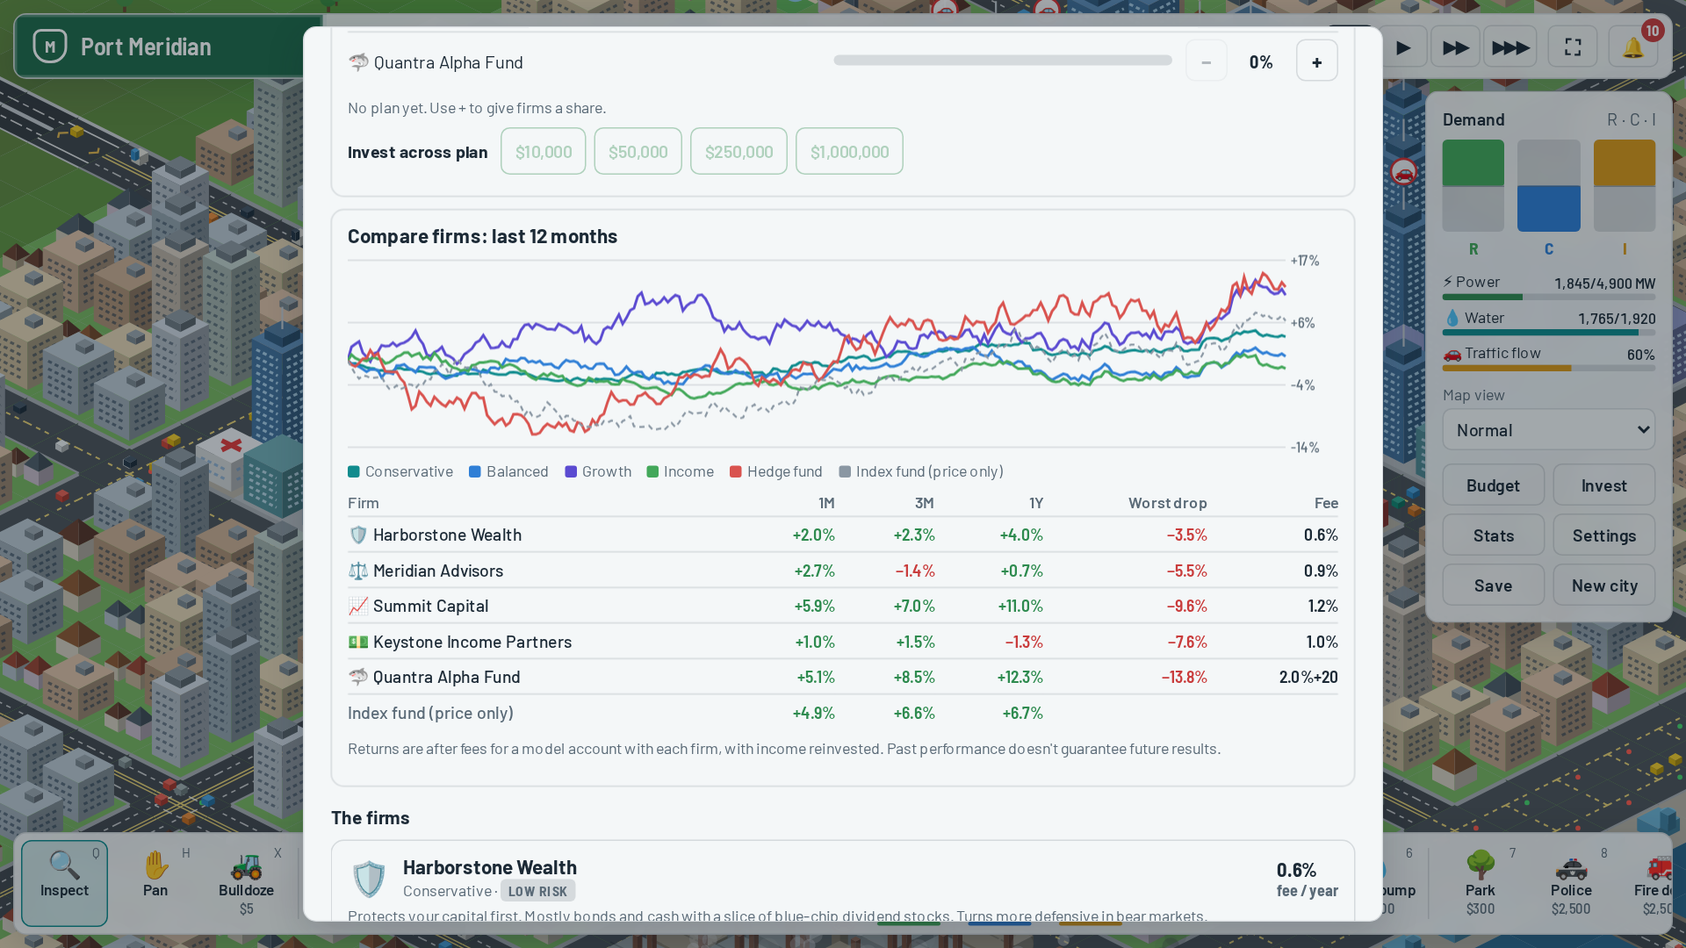Invest $10,000 across plan
Image resolution: width=1686 pixels, height=948 pixels.
pyautogui.click(x=544, y=152)
